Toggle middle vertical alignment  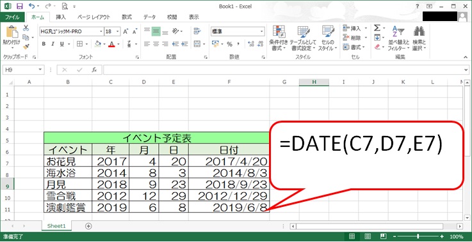coord(156,31)
